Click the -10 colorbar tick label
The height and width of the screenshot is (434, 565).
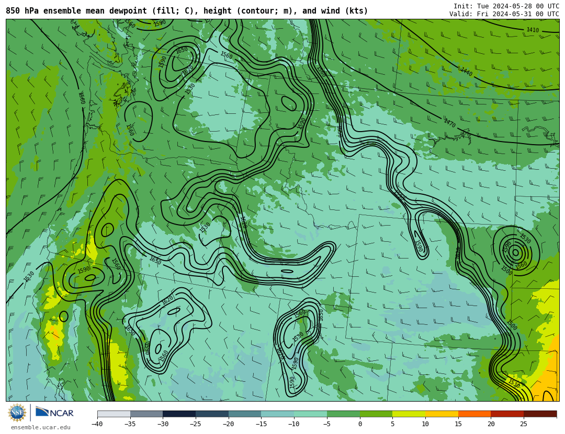[x=294, y=424]
